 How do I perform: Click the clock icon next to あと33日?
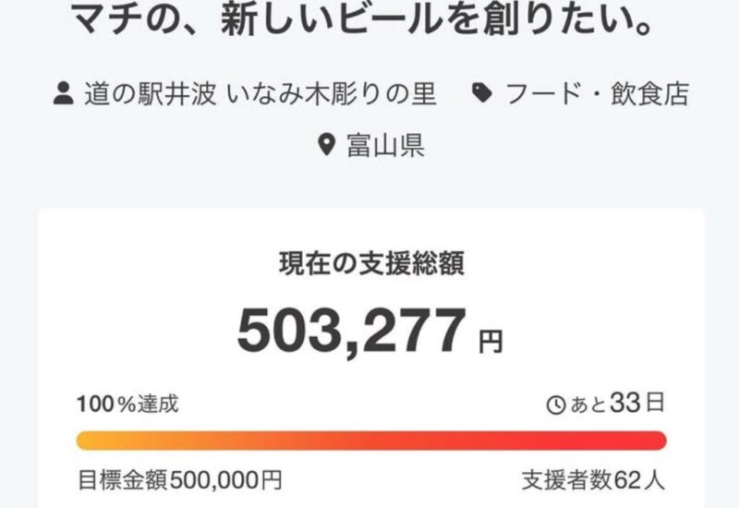[556, 405]
